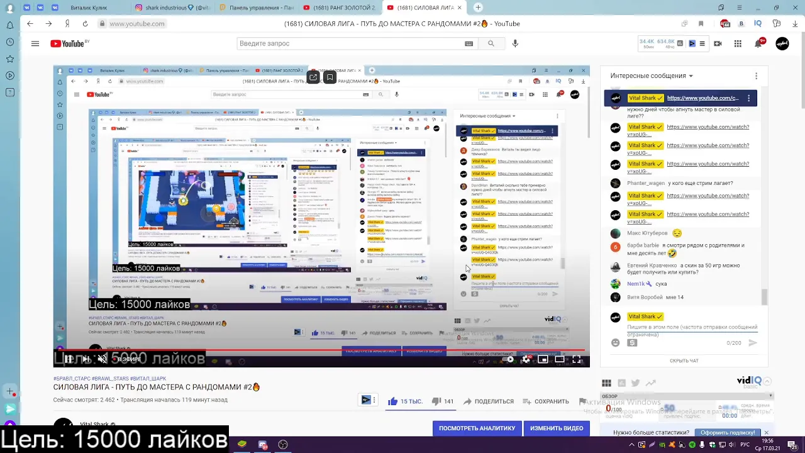
Task: Click browser back arrow
Action: tap(30, 24)
